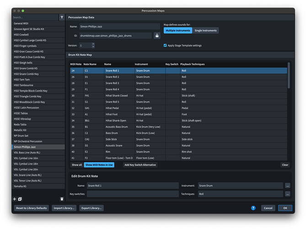The width and height of the screenshot is (306, 229).
Task: Open the techniques chooser ellipsis button
Action: (287, 194)
